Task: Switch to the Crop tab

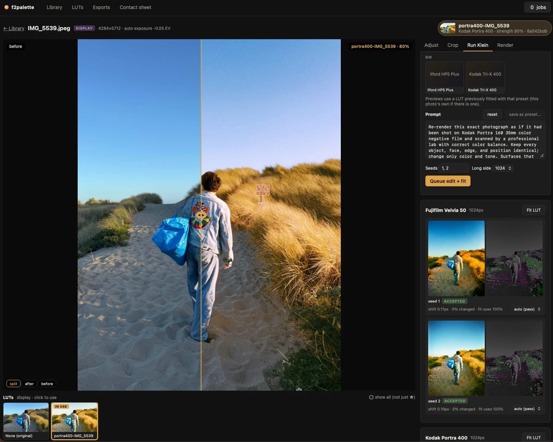Action: (x=453, y=45)
